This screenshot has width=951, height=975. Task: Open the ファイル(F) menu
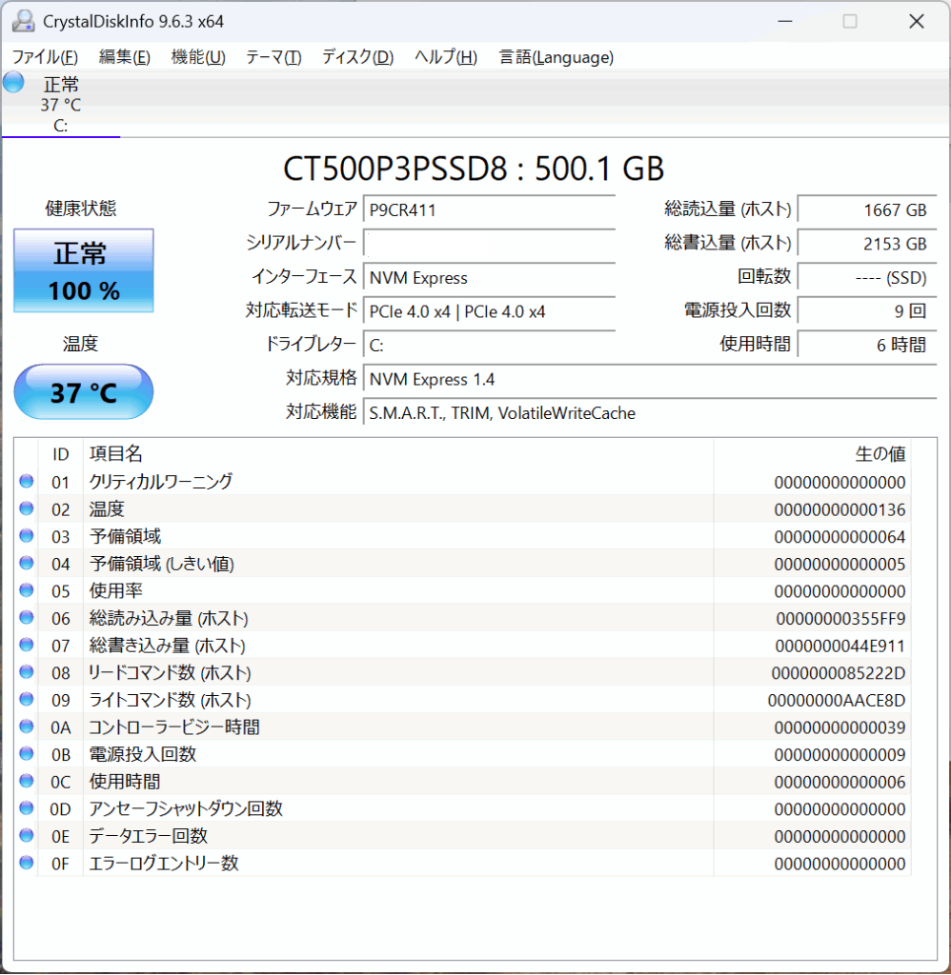45,57
